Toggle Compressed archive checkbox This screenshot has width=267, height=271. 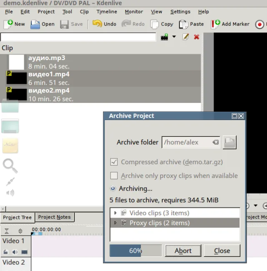point(114,162)
